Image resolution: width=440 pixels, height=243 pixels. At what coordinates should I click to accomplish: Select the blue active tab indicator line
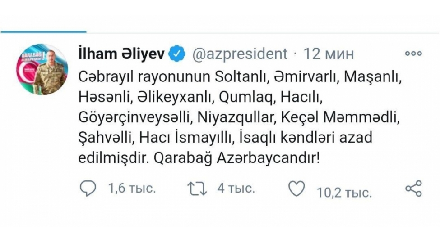43,32
